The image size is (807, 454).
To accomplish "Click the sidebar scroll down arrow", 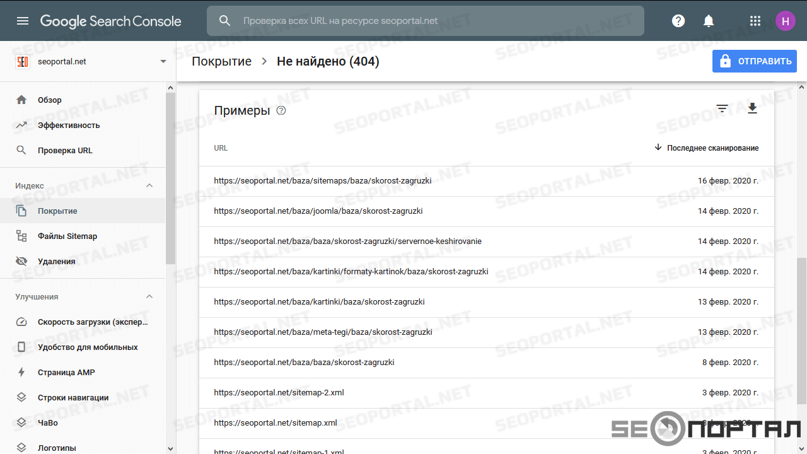I will 171,448.
